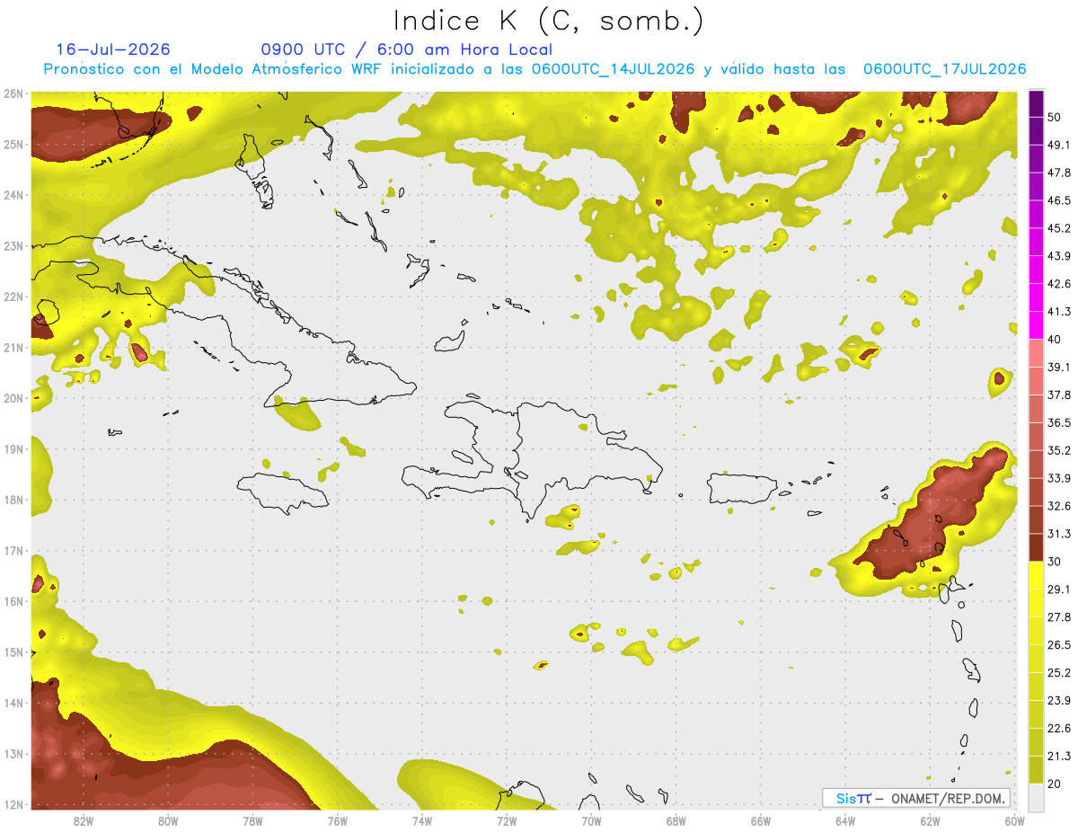Click the 80W longitude label
The width and height of the screenshot is (1078, 833).
[x=168, y=820]
